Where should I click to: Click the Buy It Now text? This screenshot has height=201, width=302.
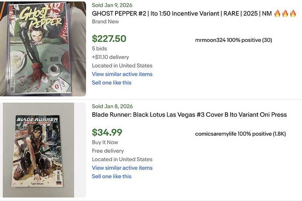104,142
